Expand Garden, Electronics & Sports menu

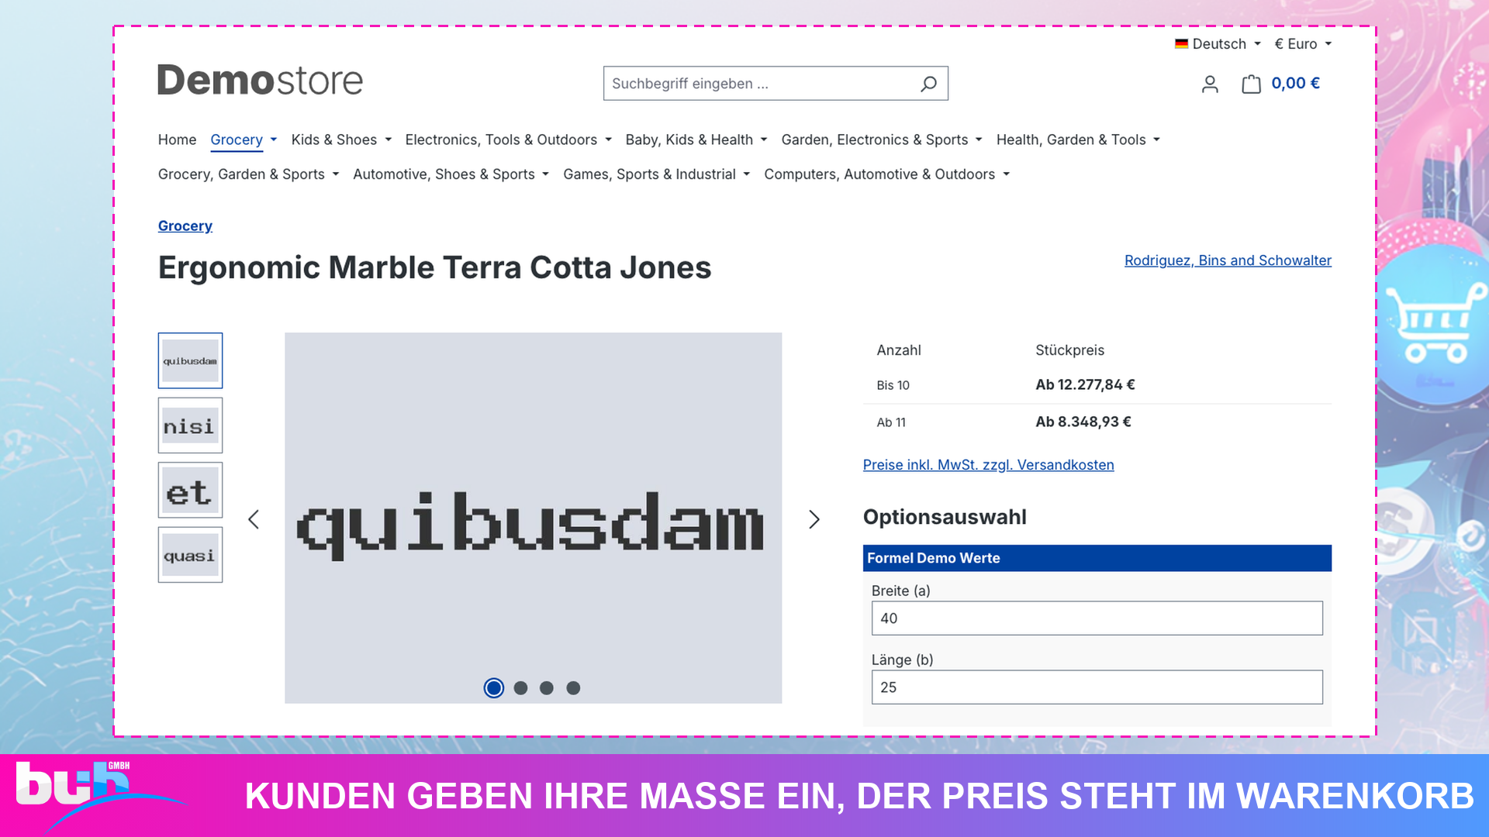882,139
